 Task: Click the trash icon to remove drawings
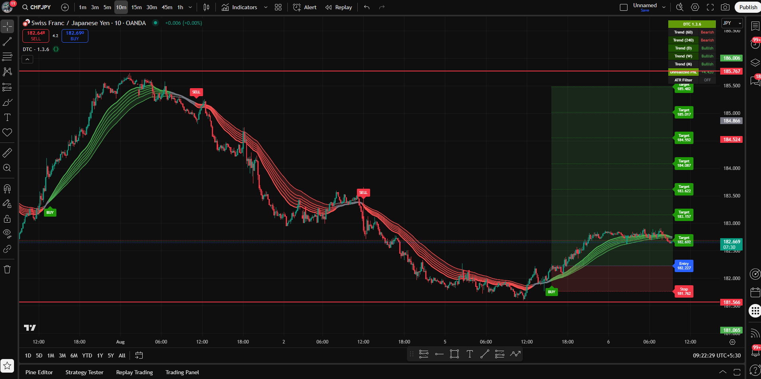[x=7, y=269]
